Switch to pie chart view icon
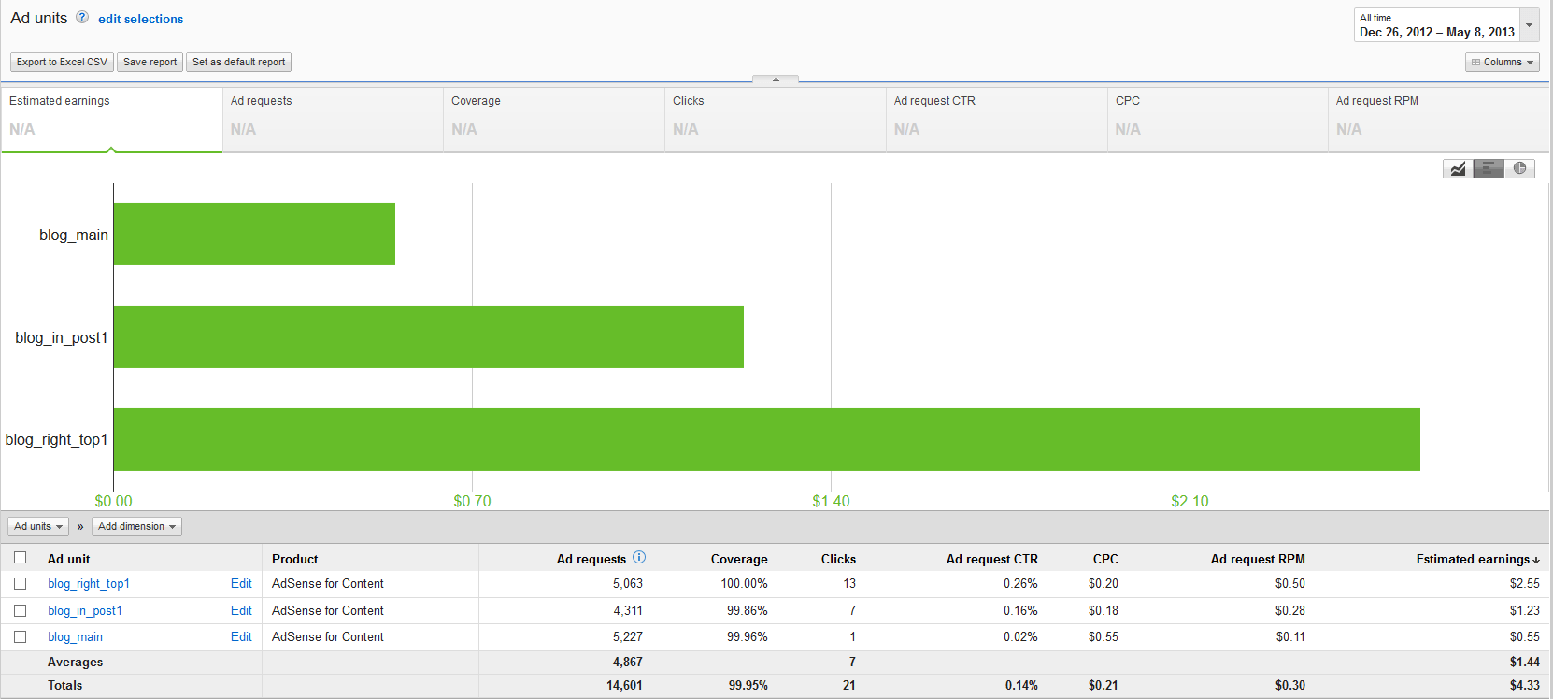Screen dimensions: 1553x699 (1519, 168)
